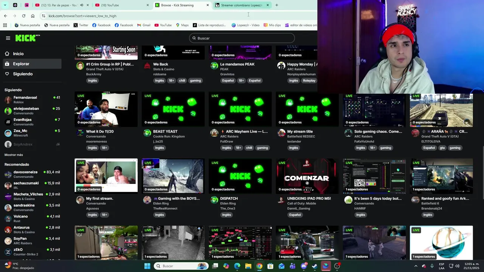This screenshot has height=272, width=484.
Task: Open the Twitter bookmark
Action: (81, 25)
